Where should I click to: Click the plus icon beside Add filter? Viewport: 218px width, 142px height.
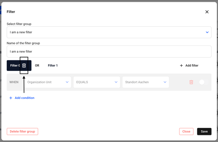pyautogui.click(x=181, y=65)
